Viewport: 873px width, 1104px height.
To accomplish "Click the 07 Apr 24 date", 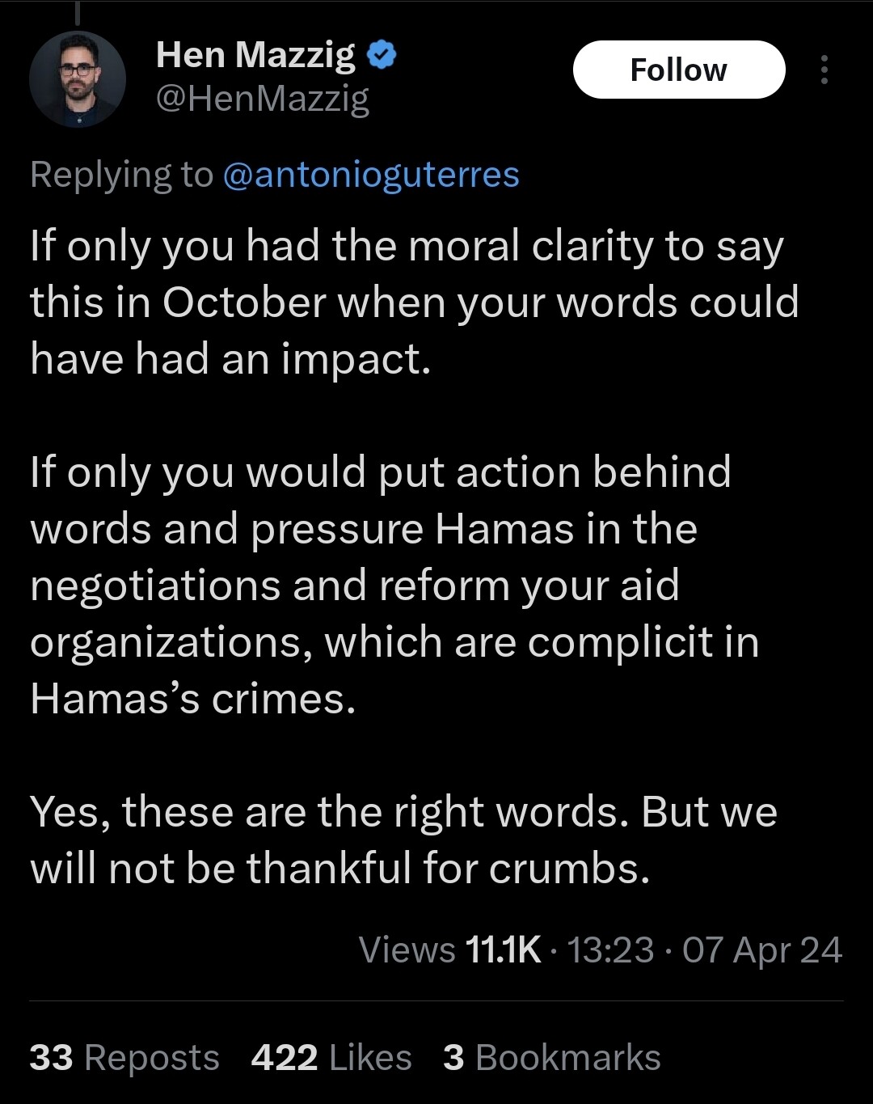I will pyautogui.click(x=761, y=950).
